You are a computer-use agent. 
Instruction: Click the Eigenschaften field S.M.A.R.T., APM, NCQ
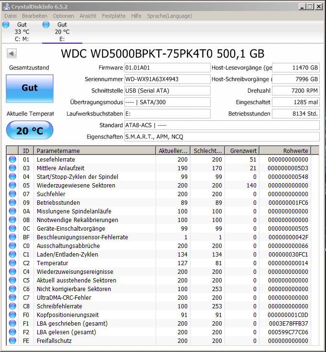pos(222,137)
